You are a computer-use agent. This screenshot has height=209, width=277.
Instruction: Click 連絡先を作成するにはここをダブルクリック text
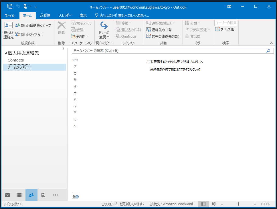click(x=175, y=69)
